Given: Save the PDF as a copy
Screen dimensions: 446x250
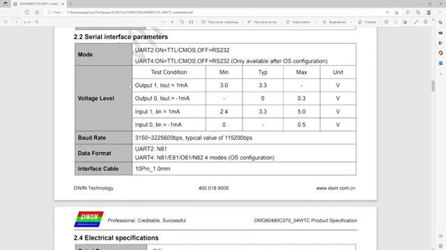Looking at the screenshot, I should coord(405,22).
